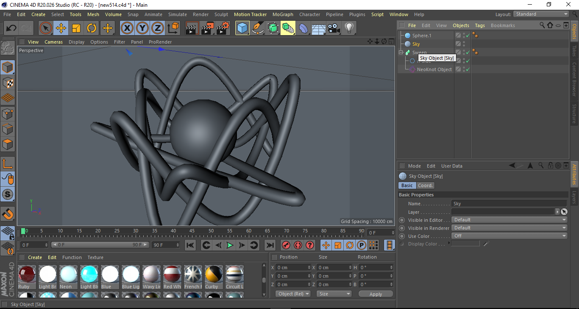This screenshot has width=579, height=309.
Task: Expand the Layer field arrow
Action: [x=557, y=212]
